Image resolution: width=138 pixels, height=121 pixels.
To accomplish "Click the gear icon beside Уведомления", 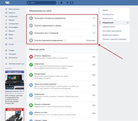I will [128, 23].
